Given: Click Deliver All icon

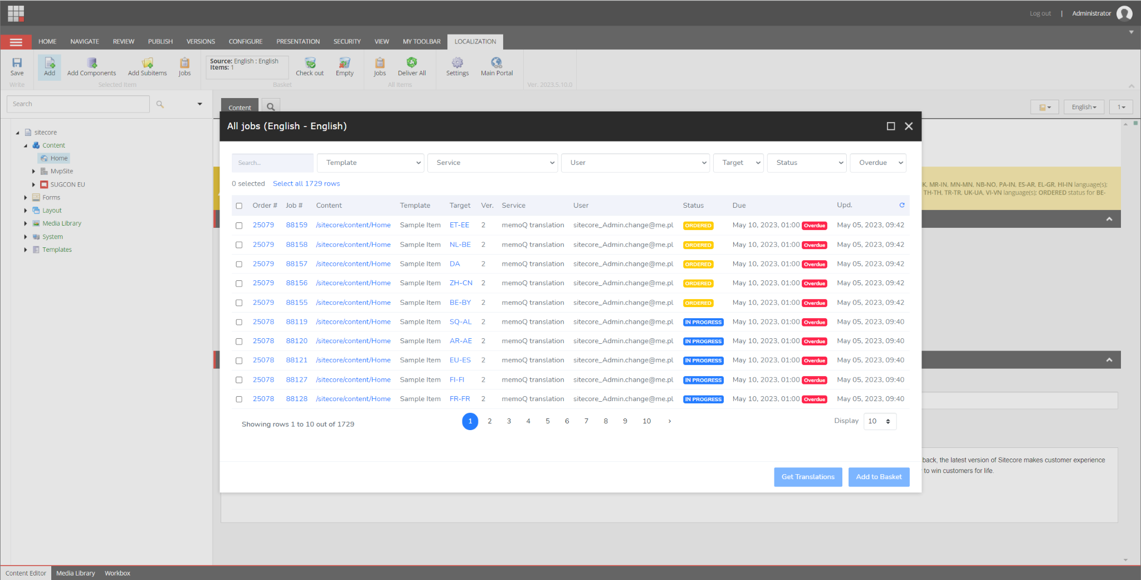Looking at the screenshot, I should click(412, 63).
